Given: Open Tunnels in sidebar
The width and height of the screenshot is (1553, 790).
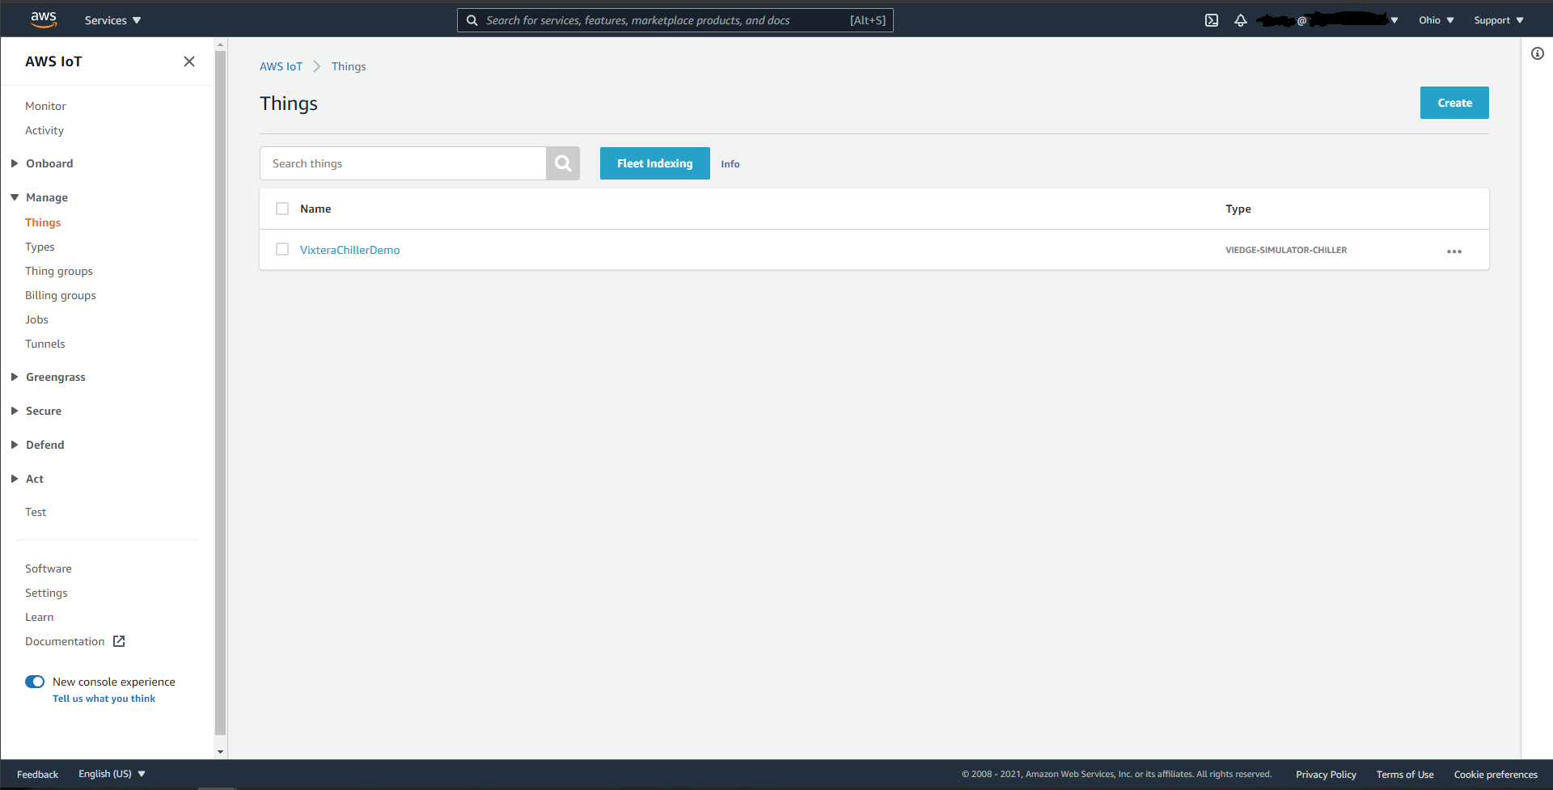Looking at the screenshot, I should point(45,344).
